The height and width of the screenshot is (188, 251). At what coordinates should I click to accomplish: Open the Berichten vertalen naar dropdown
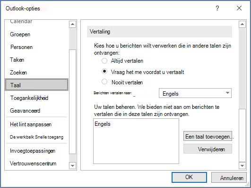tap(195, 93)
